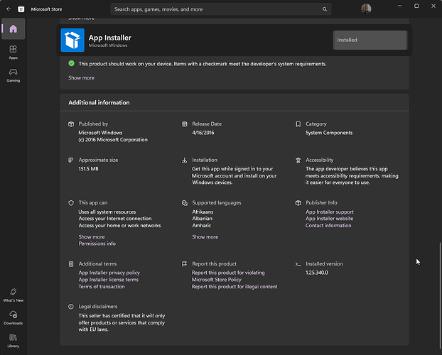Select Access your Internet connection text
The width and height of the screenshot is (442, 355).
[115, 219]
